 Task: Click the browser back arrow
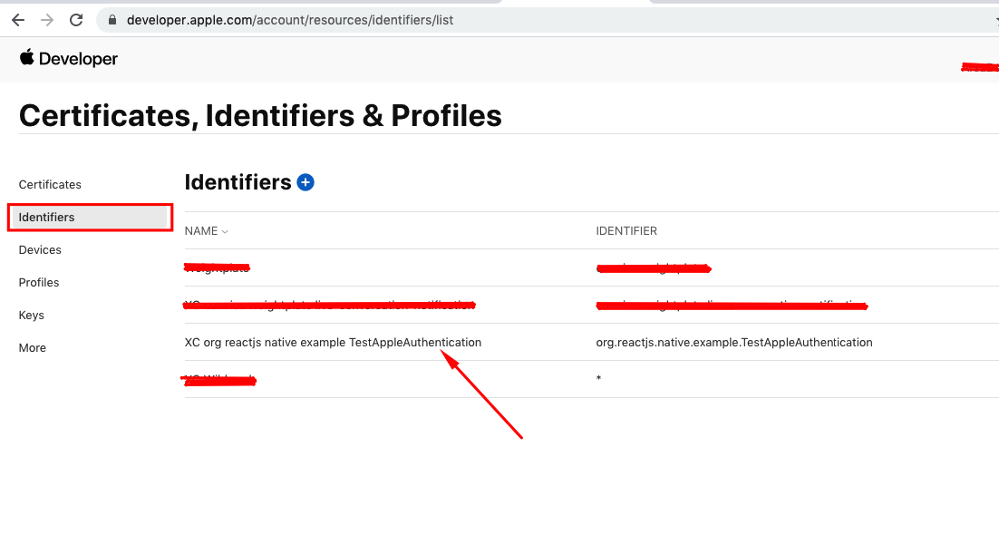point(18,19)
